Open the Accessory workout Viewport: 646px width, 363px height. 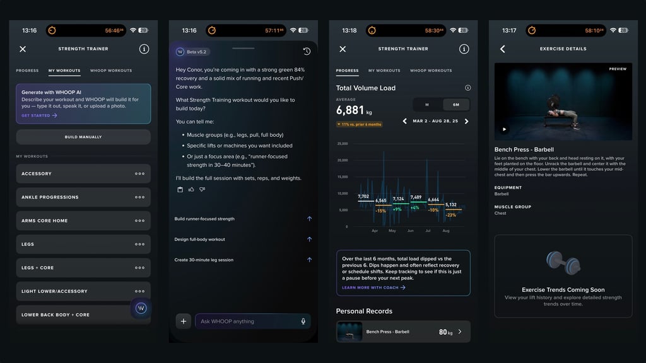pos(83,174)
